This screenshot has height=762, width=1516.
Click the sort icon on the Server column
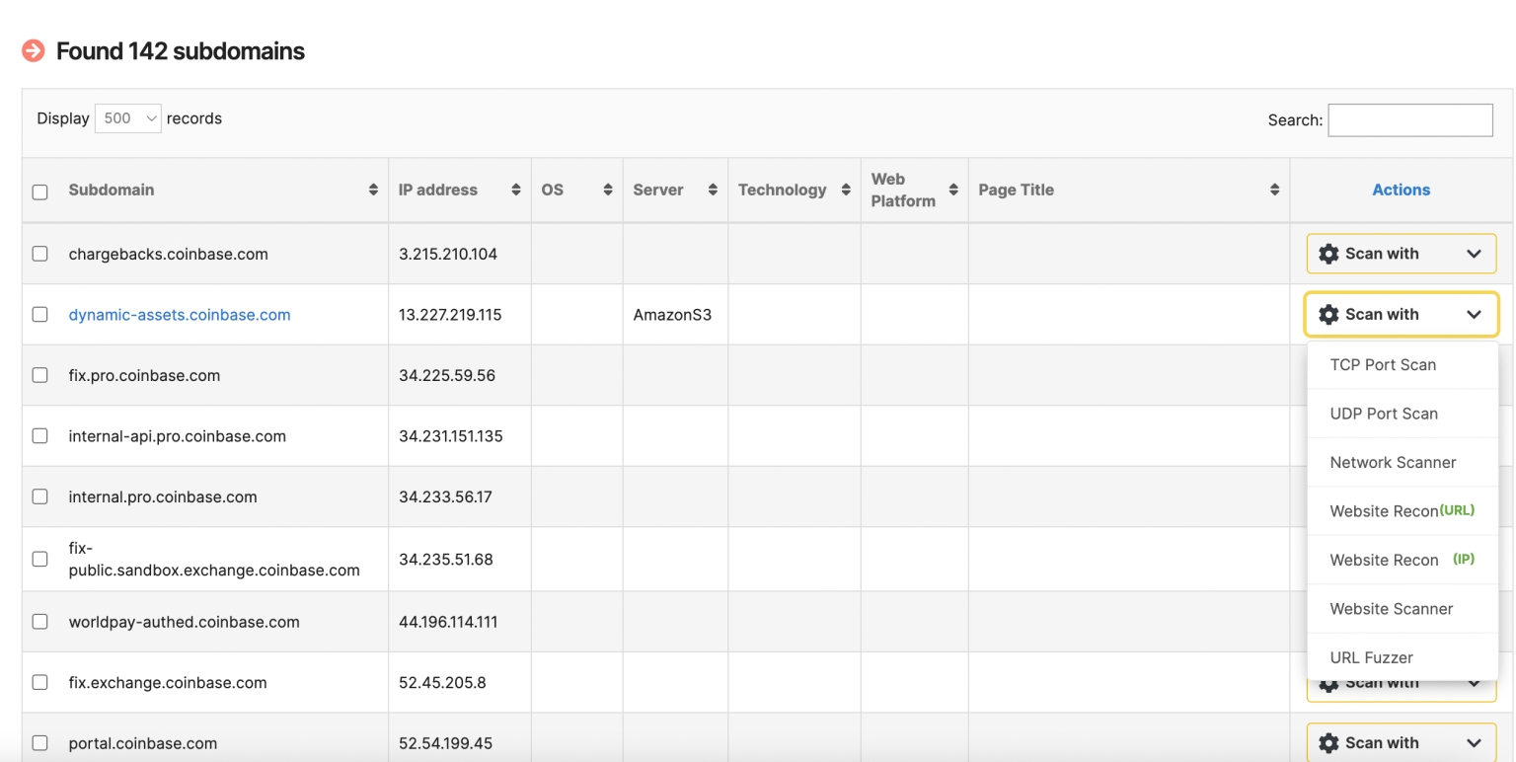(715, 190)
